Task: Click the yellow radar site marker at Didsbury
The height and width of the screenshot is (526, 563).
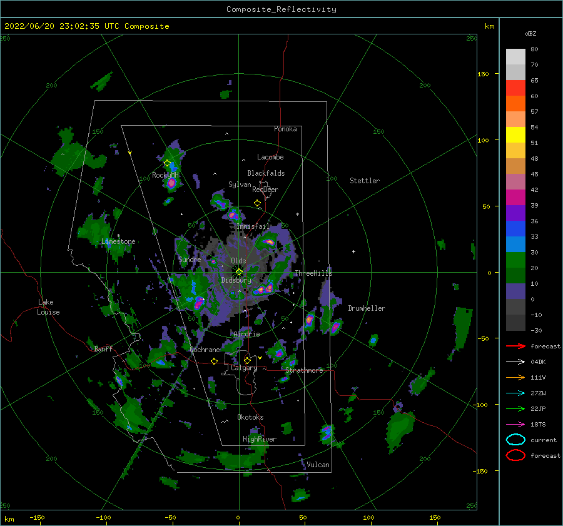Action: (240, 272)
